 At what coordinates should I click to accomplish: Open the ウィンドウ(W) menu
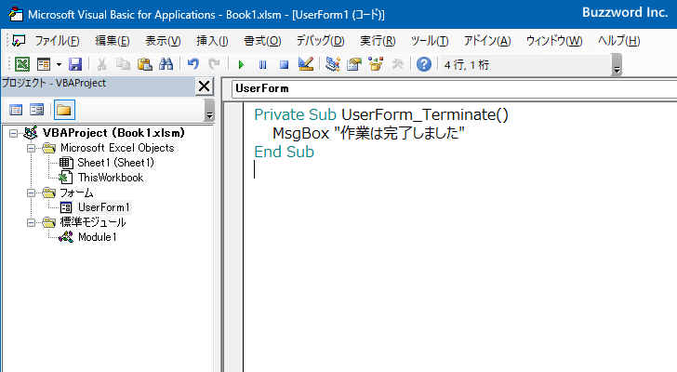[x=554, y=41]
